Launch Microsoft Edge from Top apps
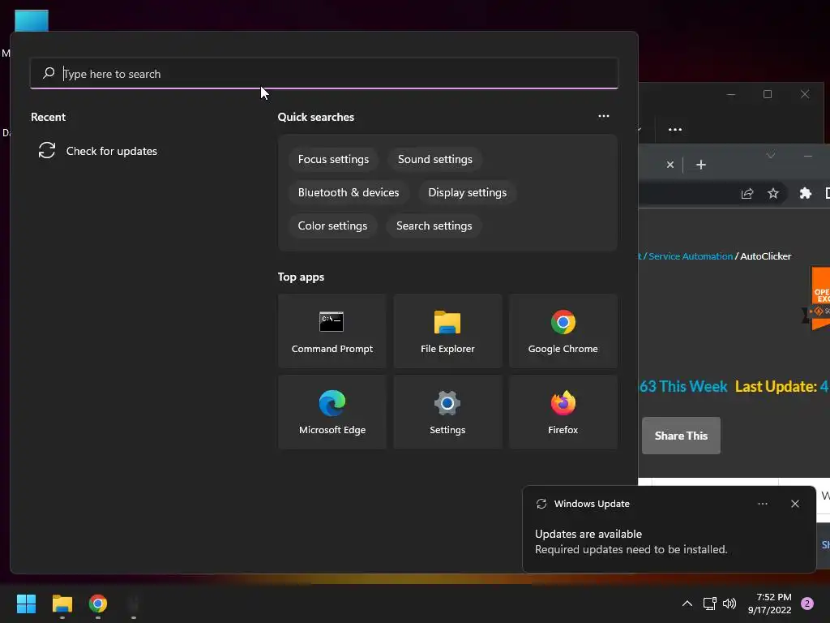830x623 pixels. pyautogui.click(x=332, y=412)
